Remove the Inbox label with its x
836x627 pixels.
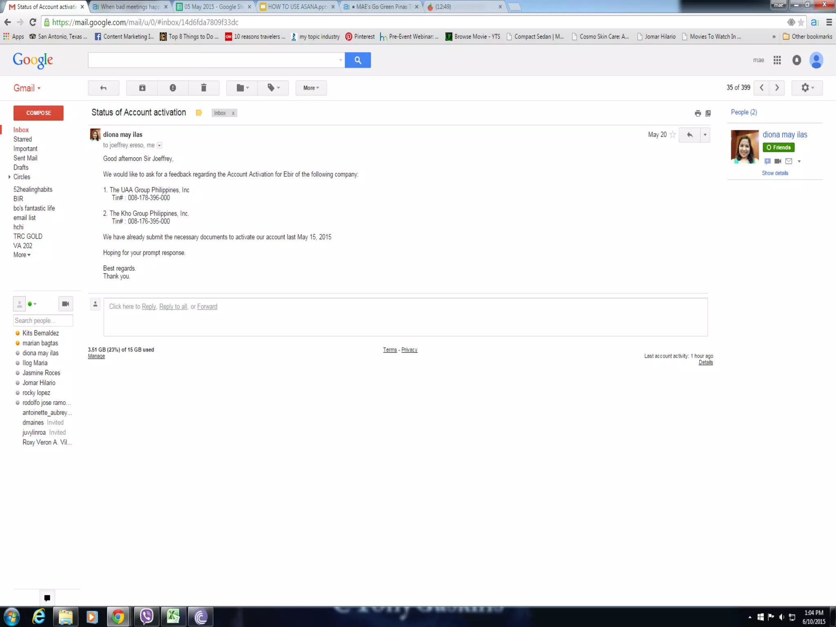[233, 113]
